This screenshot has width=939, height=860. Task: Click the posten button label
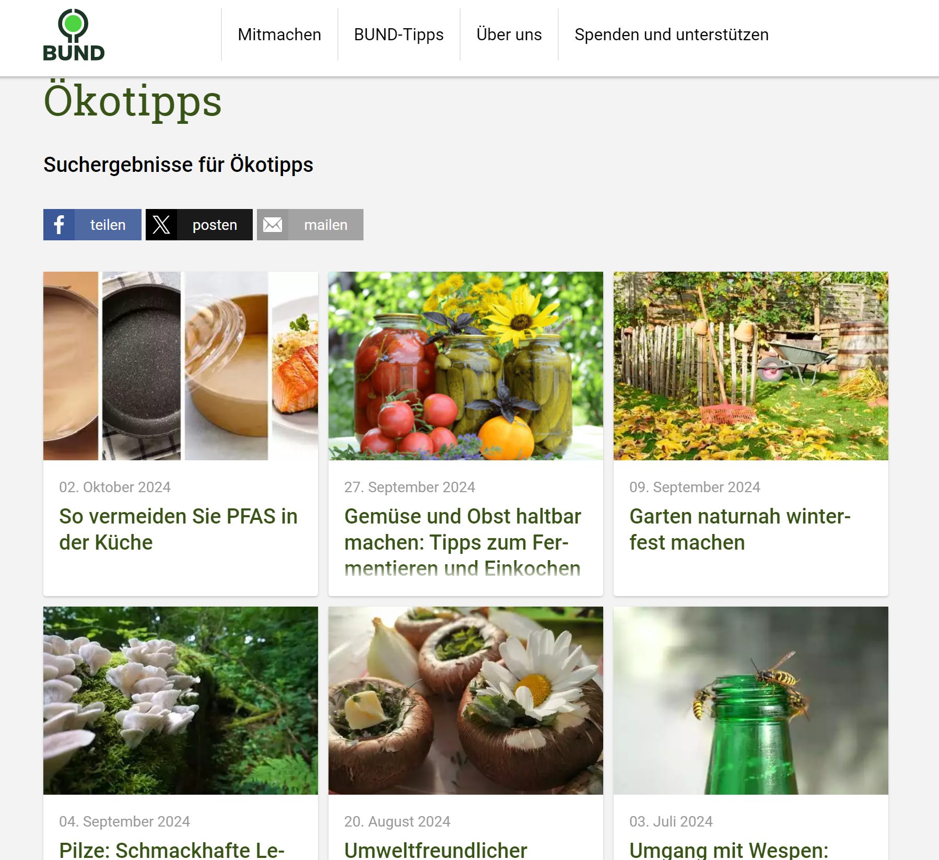pos(215,225)
